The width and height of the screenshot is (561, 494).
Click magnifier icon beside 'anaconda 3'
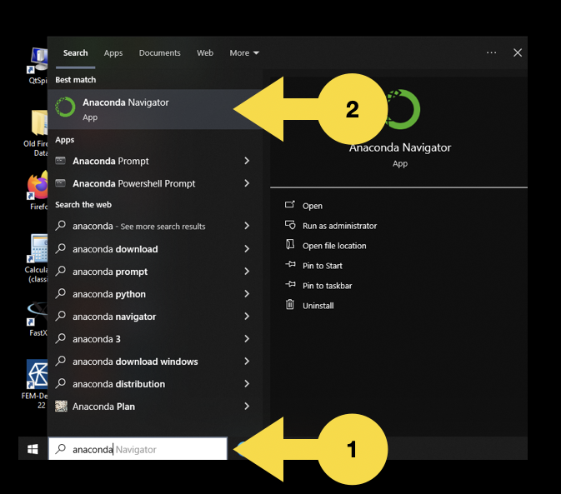[x=61, y=338]
